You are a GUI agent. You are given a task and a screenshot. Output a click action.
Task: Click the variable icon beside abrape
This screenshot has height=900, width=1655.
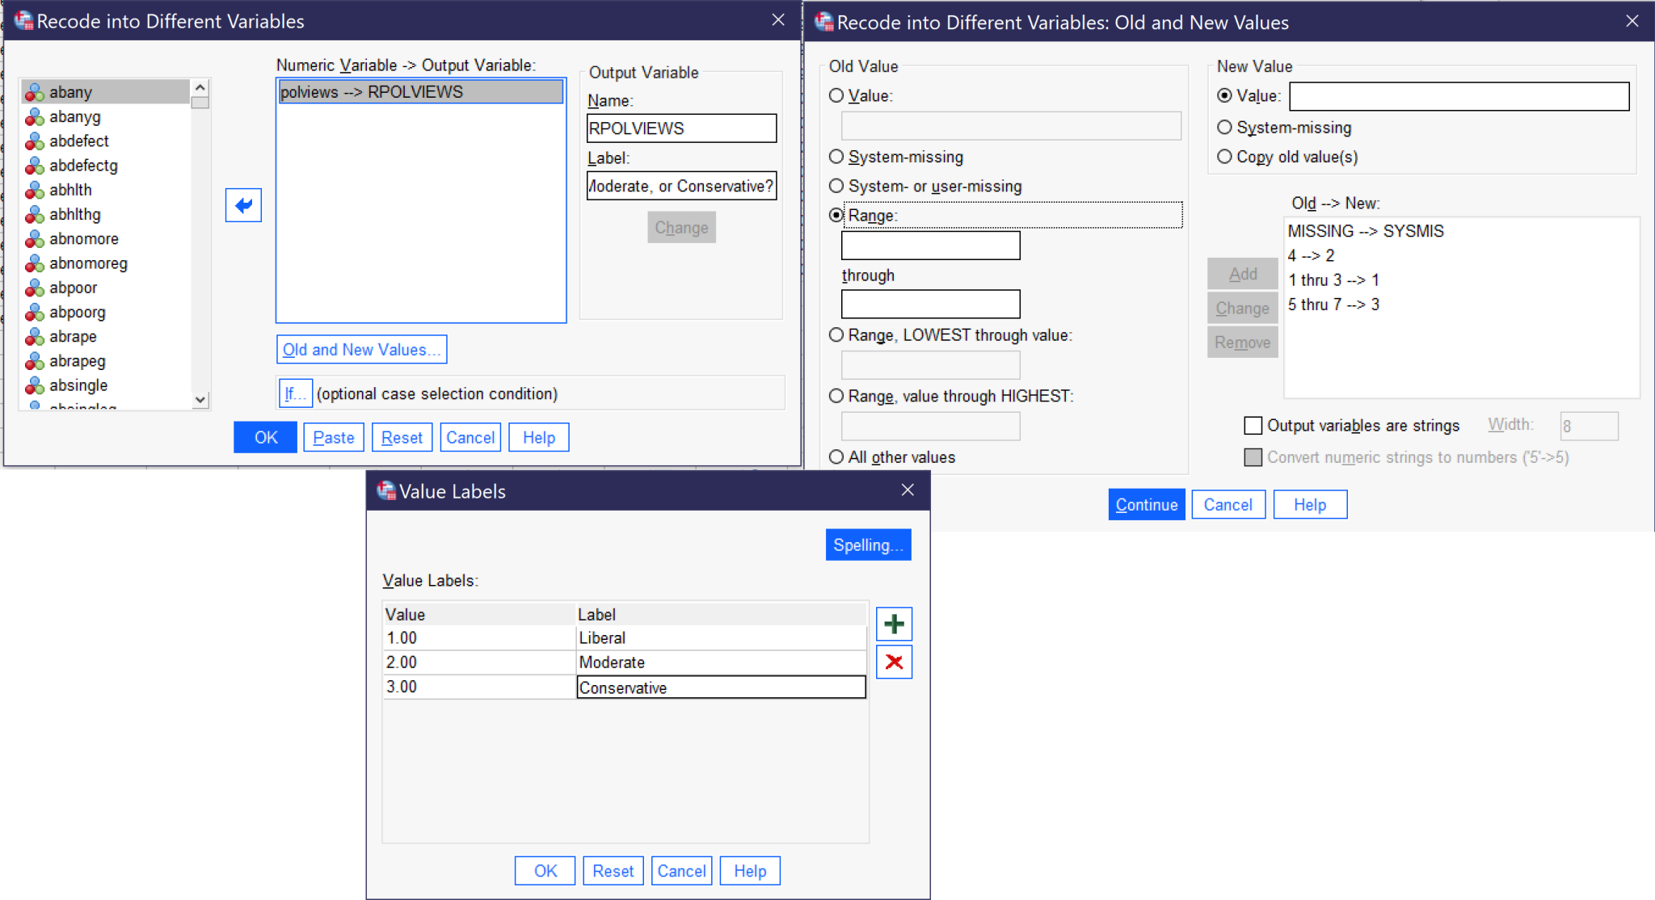[x=35, y=336]
